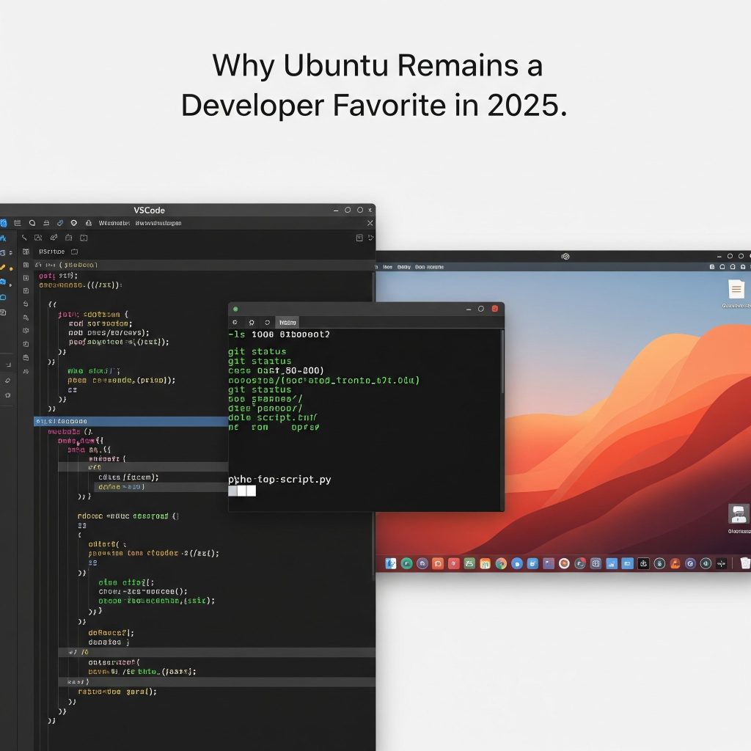Launch the black four-arrow move icon in the dock

click(x=722, y=564)
